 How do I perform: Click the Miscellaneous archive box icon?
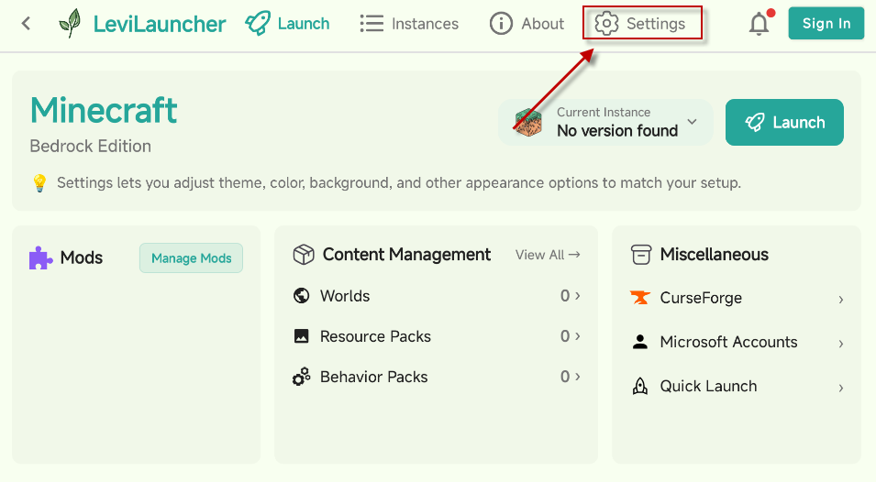tap(641, 255)
